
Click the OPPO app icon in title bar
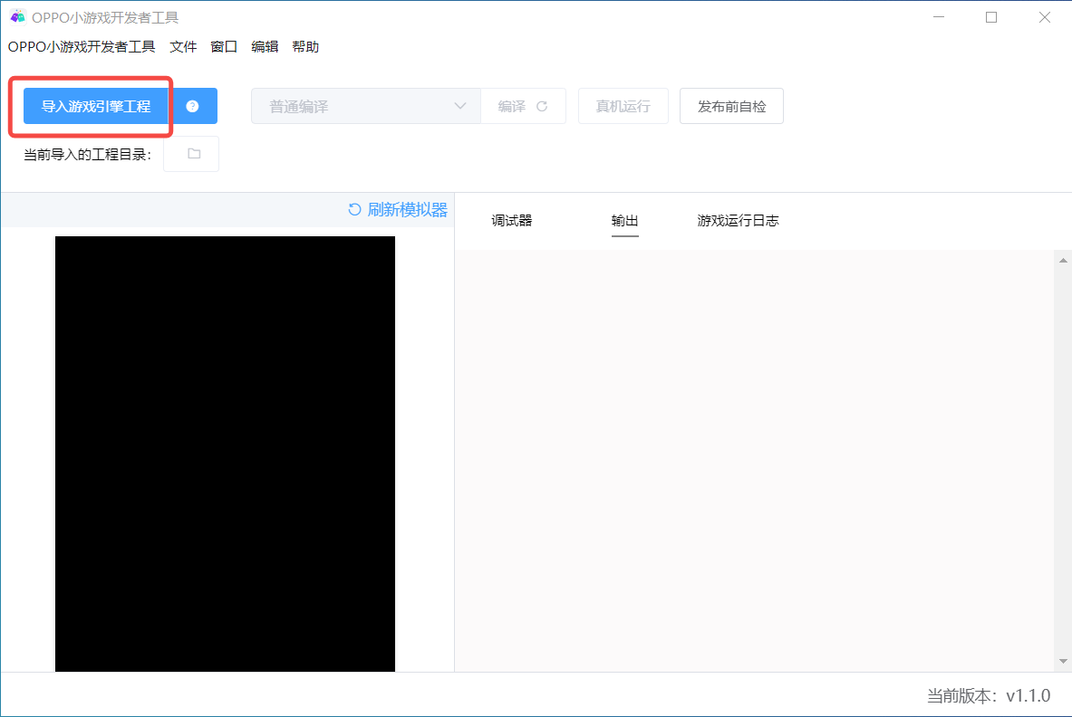pyautogui.click(x=17, y=17)
